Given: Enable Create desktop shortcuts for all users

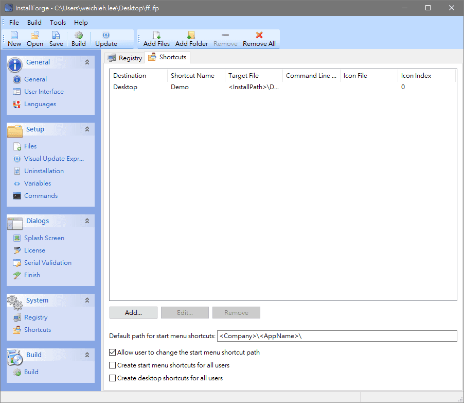Looking at the screenshot, I should click(x=113, y=378).
